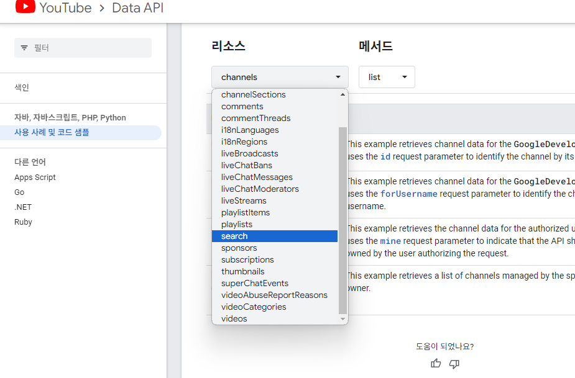Click the thumbs up feedback icon
Screen dimensions: 575x378
436,363
